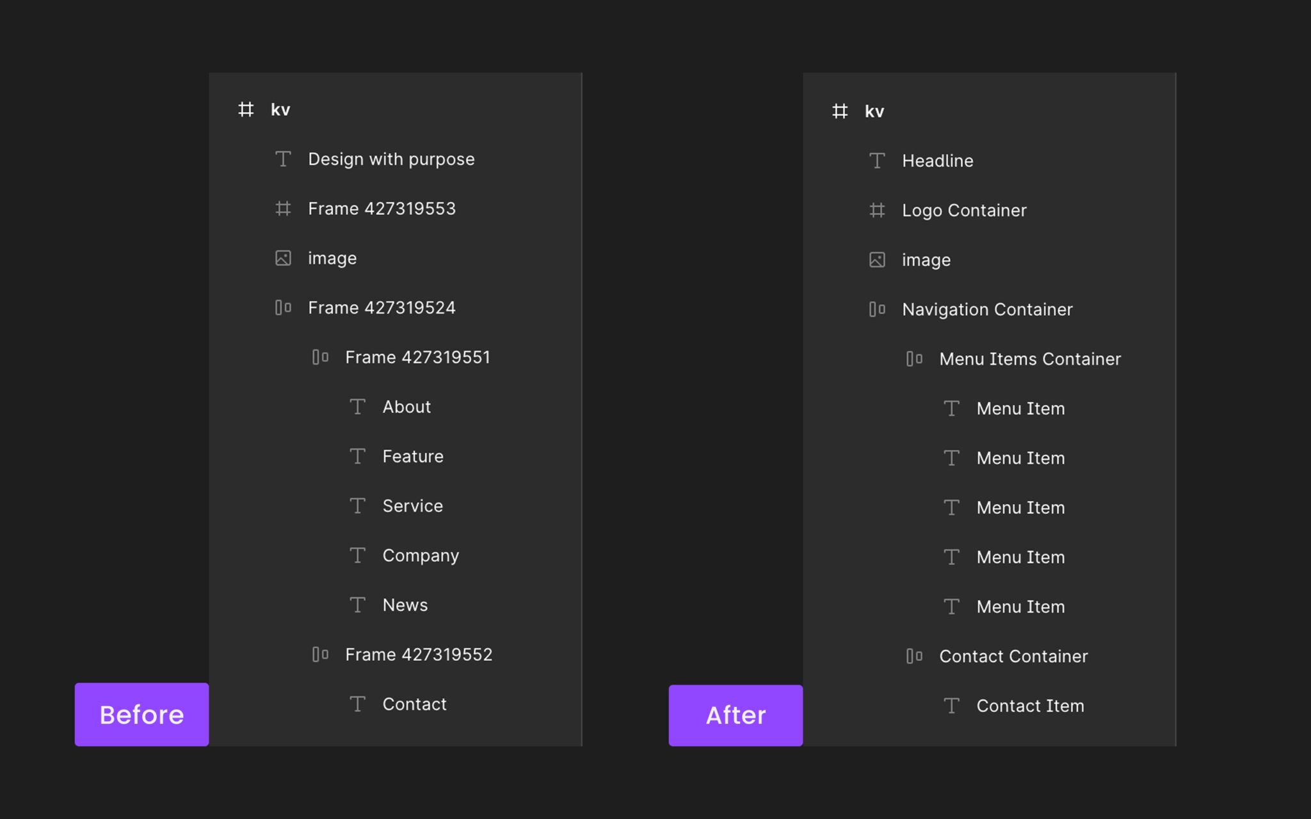This screenshot has width=1311, height=819.
Task: Select the kv frame in Before panel
Action: click(280, 110)
